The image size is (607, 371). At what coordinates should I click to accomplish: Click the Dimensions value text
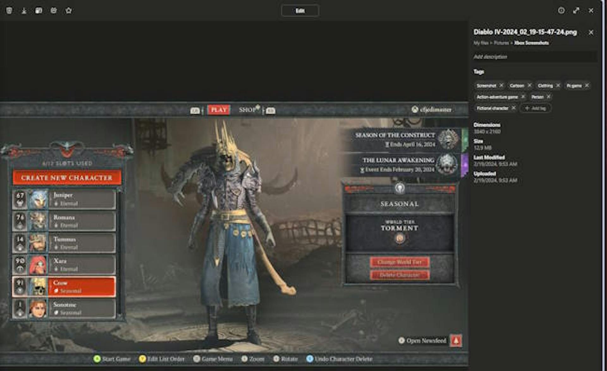(487, 132)
